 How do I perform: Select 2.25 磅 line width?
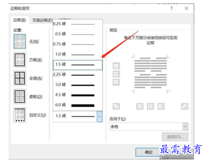[78, 75]
